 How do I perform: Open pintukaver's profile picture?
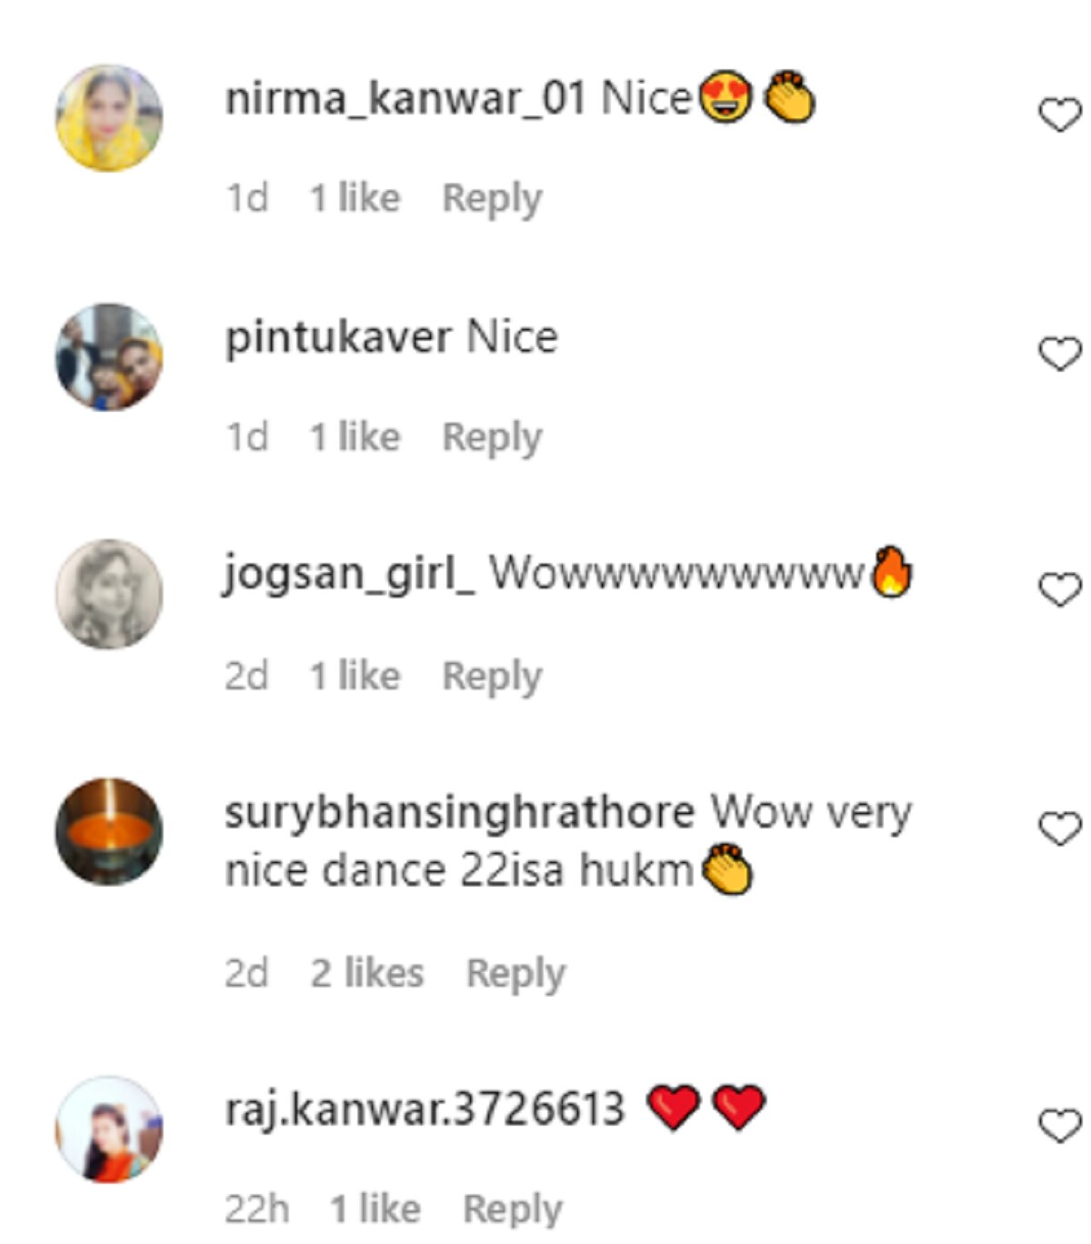(109, 356)
